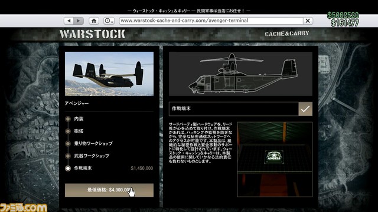Go to the browser home page
Viewport: 378px width, 212px height.
pos(94,21)
